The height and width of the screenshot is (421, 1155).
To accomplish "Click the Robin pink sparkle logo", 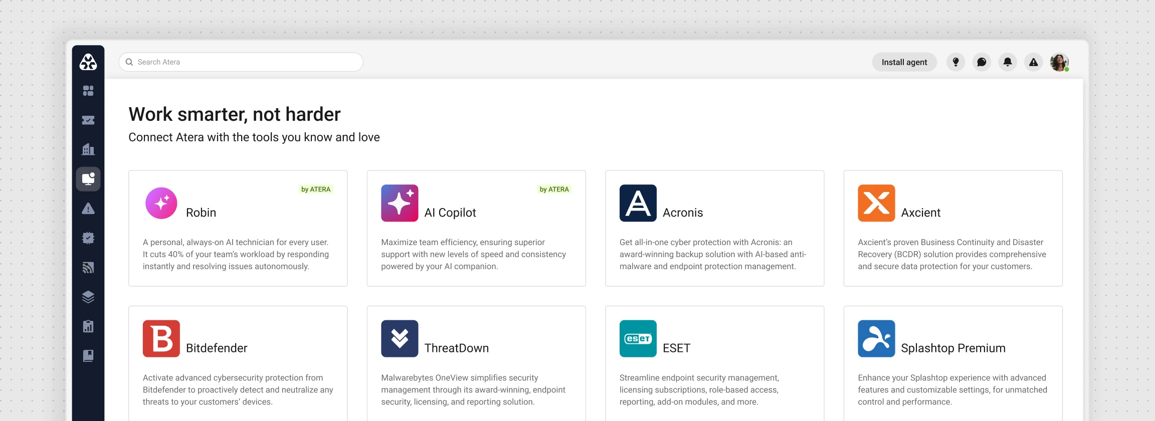I will (161, 203).
